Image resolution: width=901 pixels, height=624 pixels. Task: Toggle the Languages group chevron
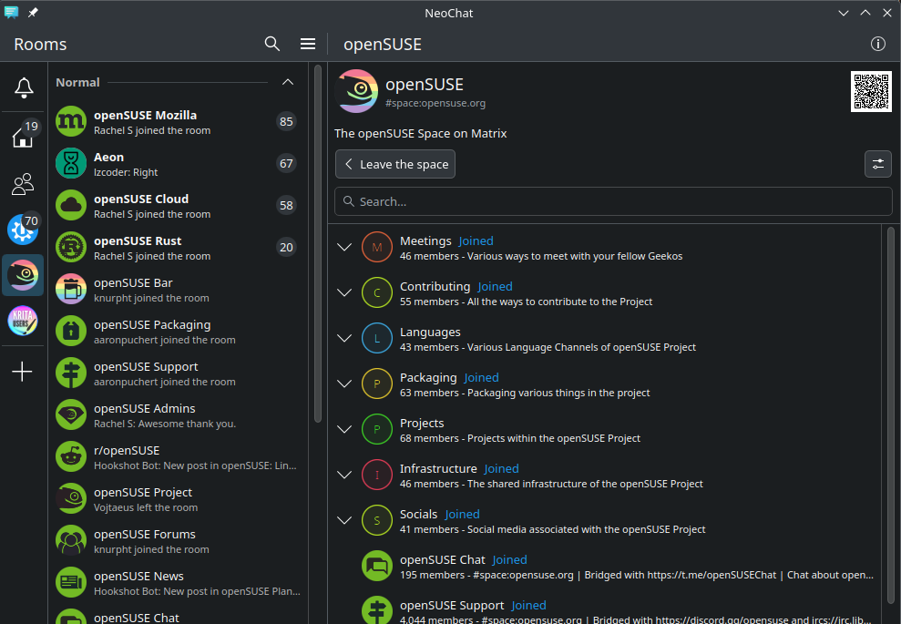point(343,338)
